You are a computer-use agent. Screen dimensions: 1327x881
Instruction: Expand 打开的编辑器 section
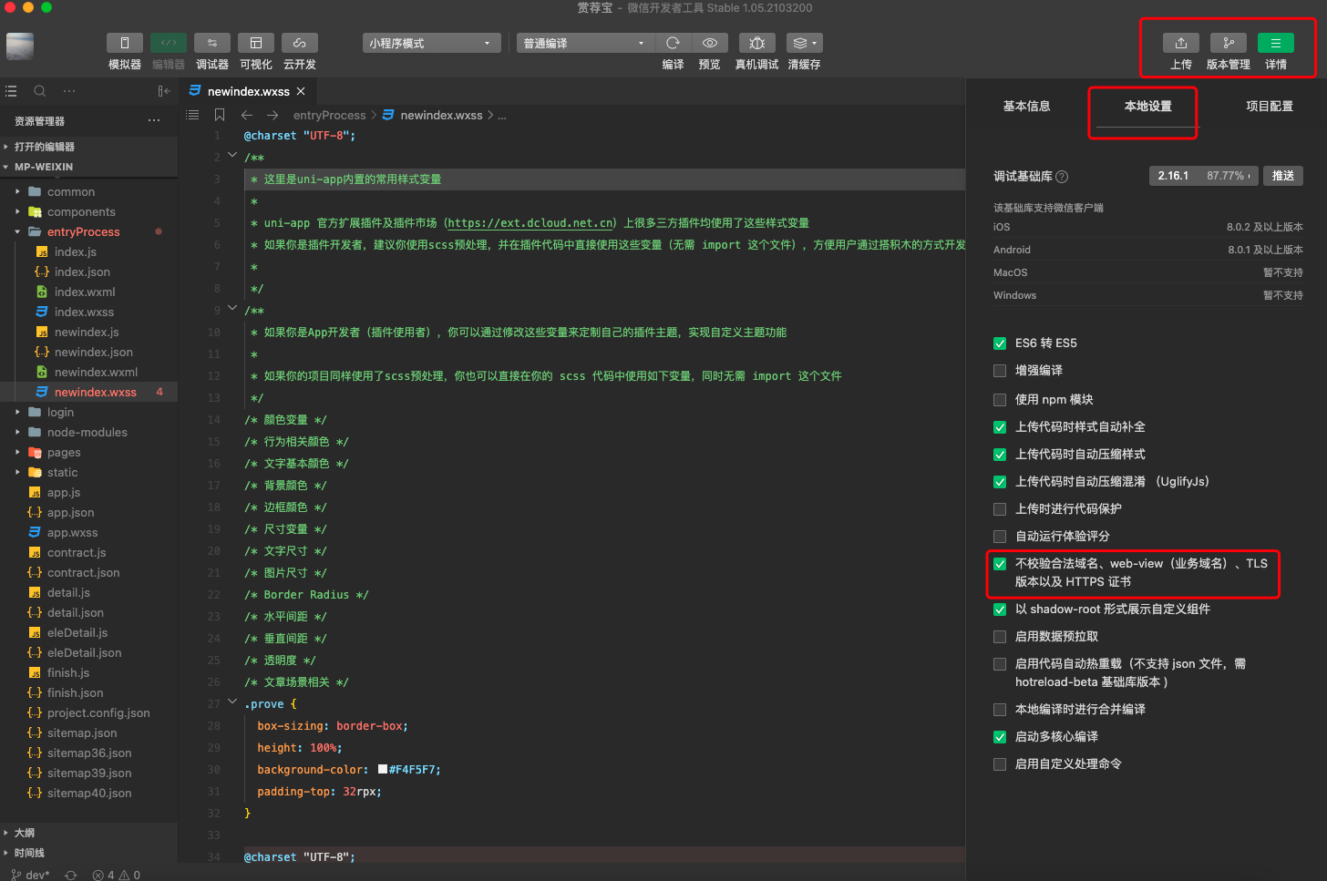[x=88, y=147]
